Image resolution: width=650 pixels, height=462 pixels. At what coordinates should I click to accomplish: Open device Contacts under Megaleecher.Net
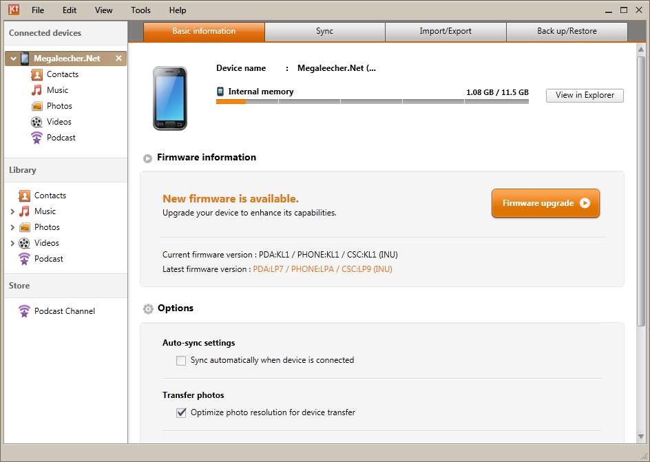click(x=63, y=74)
